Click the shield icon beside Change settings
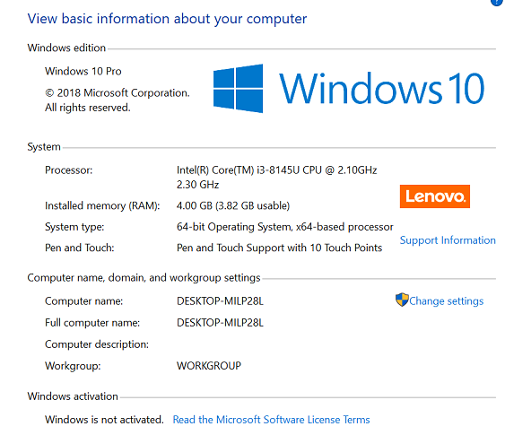 [402, 300]
